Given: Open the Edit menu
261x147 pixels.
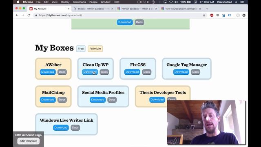Looking at the screenshot, I should tap(46, 2).
